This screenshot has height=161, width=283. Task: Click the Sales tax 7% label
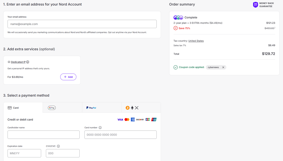(180, 45)
